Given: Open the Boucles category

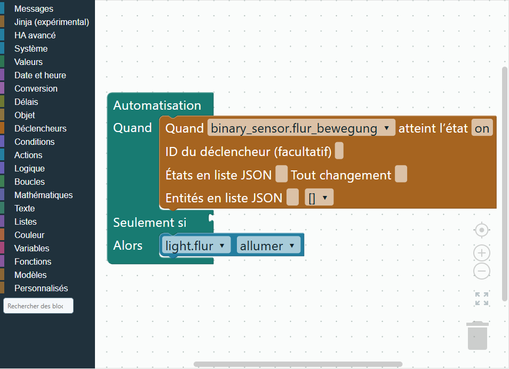Looking at the screenshot, I should (47, 182).
